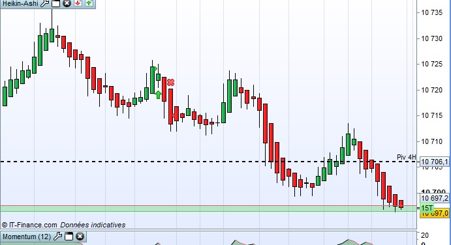The height and width of the screenshot is (245, 451).
Task: Click the yellow 10 697,0 price tag
Action: point(435,214)
